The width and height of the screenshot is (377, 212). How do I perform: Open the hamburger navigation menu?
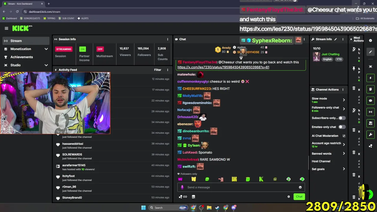(x=6, y=28)
